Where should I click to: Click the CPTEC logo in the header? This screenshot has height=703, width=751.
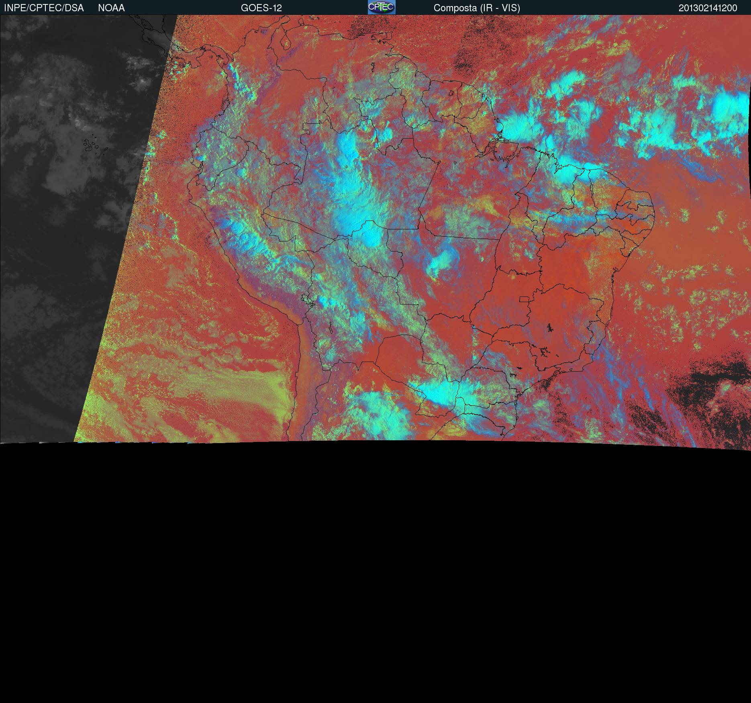tap(382, 7)
